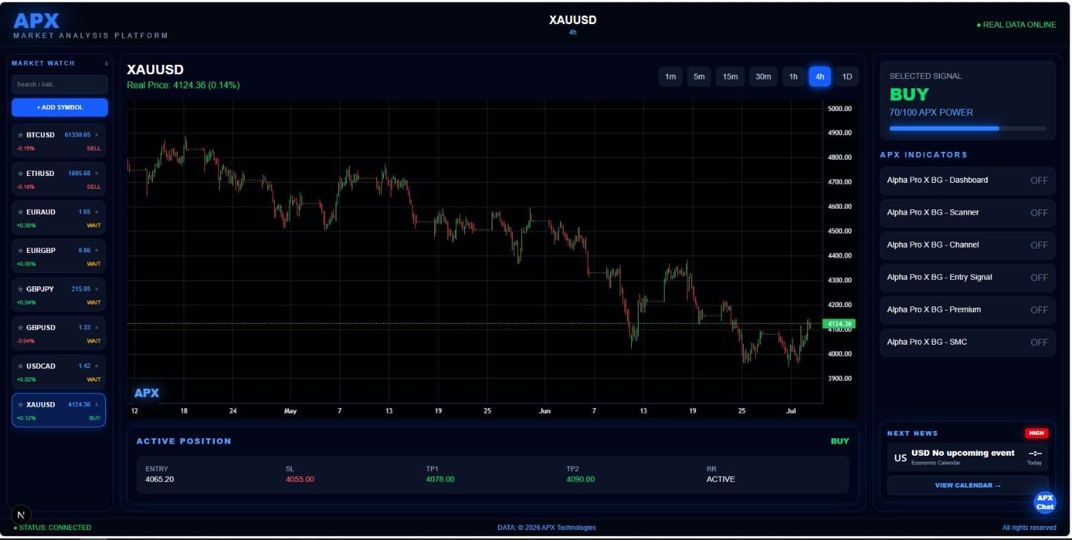
Task: Click the round N icon above status
Action: coord(21,515)
